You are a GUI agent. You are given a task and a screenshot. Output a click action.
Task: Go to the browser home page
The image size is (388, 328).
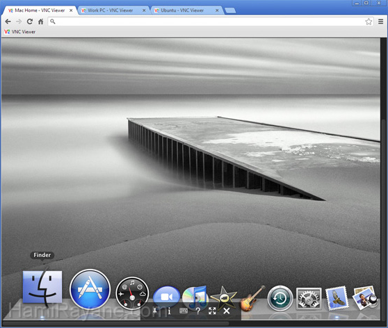pos(40,22)
